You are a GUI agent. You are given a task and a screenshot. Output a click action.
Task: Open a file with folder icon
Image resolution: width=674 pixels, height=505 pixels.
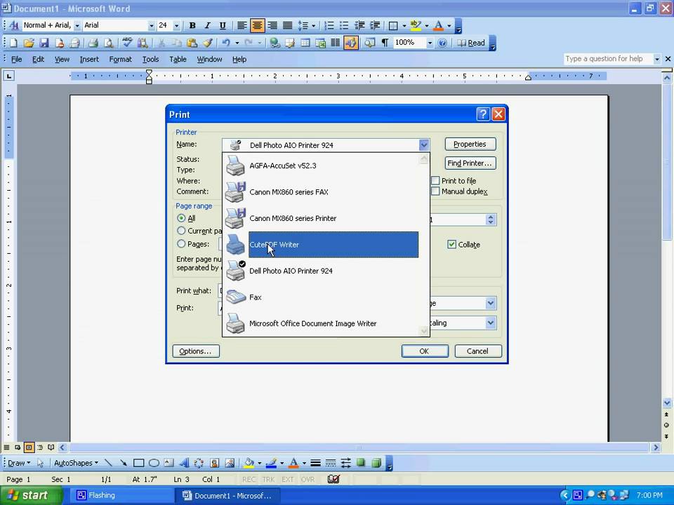pyautogui.click(x=29, y=43)
